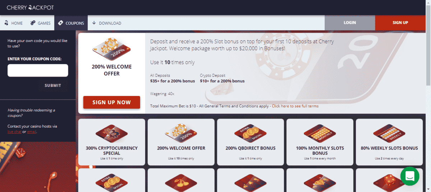Click the Sign Up button in header
Viewport: 431px width, 192px height.
tap(400, 23)
